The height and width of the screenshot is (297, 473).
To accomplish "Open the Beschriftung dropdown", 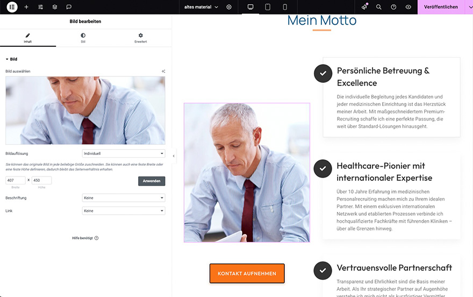I will (x=124, y=197).
